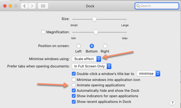The image size is (181, 108).
Task: Disable the Double-click a window's title bar checkbox
Action: click(x=74, y=73)
